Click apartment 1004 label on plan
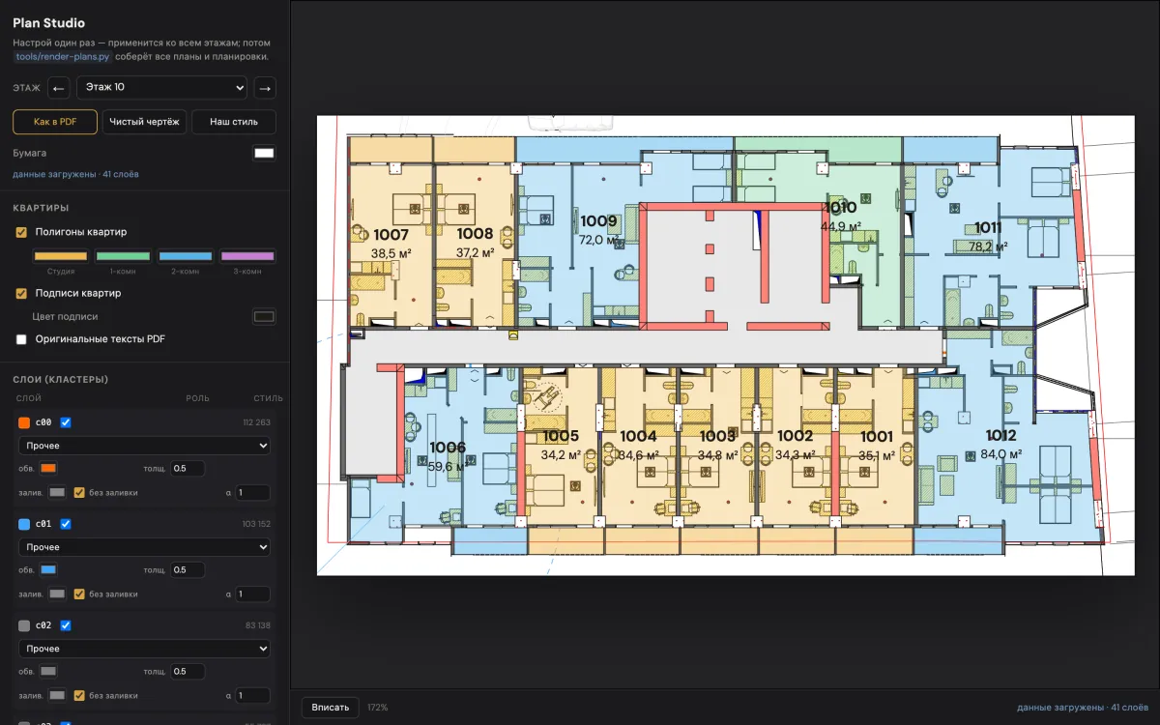1160x725 pixels. pyautogui.click(x=639, y=436)
